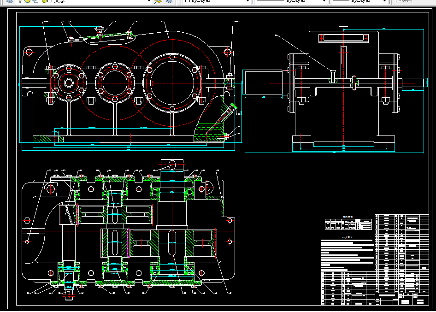Toggle the layer freeze sun icon
Screen dimensions: 436x312
pyautogui.click(x=27, y=1)
